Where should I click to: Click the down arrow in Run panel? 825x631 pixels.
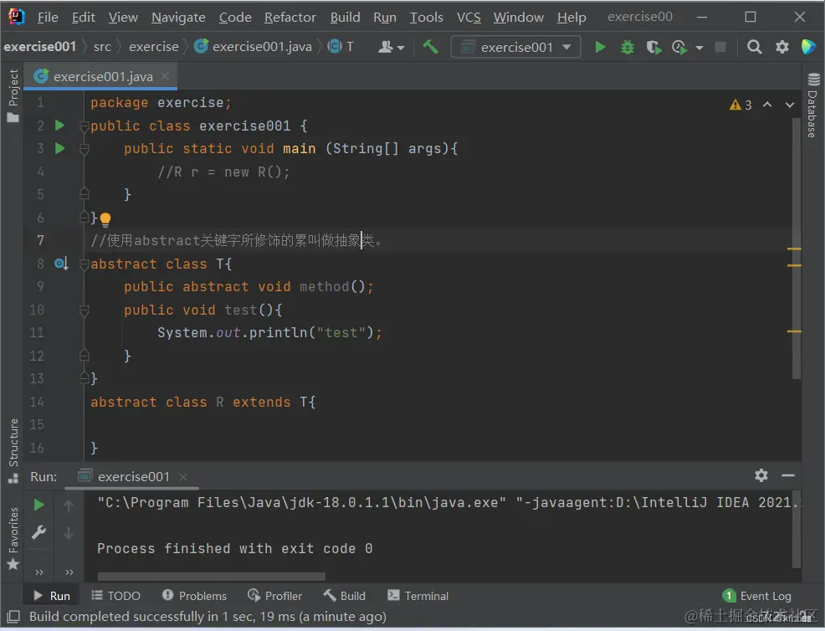click(x=69, y=533)
